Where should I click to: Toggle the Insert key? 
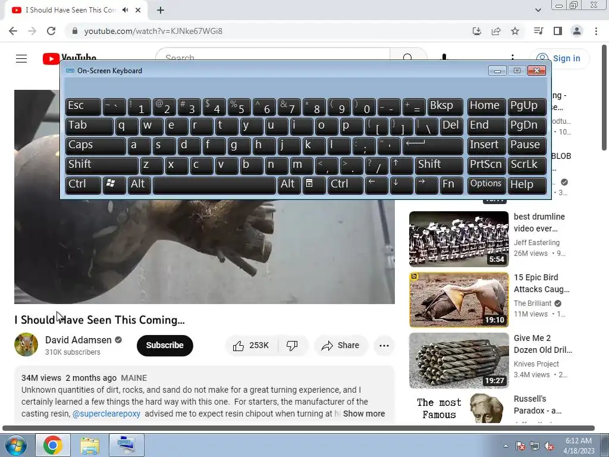point(486,146)
